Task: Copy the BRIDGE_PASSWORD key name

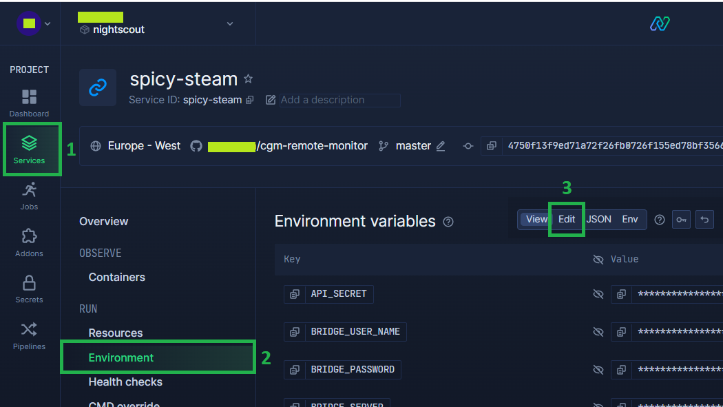Action: 295,370
